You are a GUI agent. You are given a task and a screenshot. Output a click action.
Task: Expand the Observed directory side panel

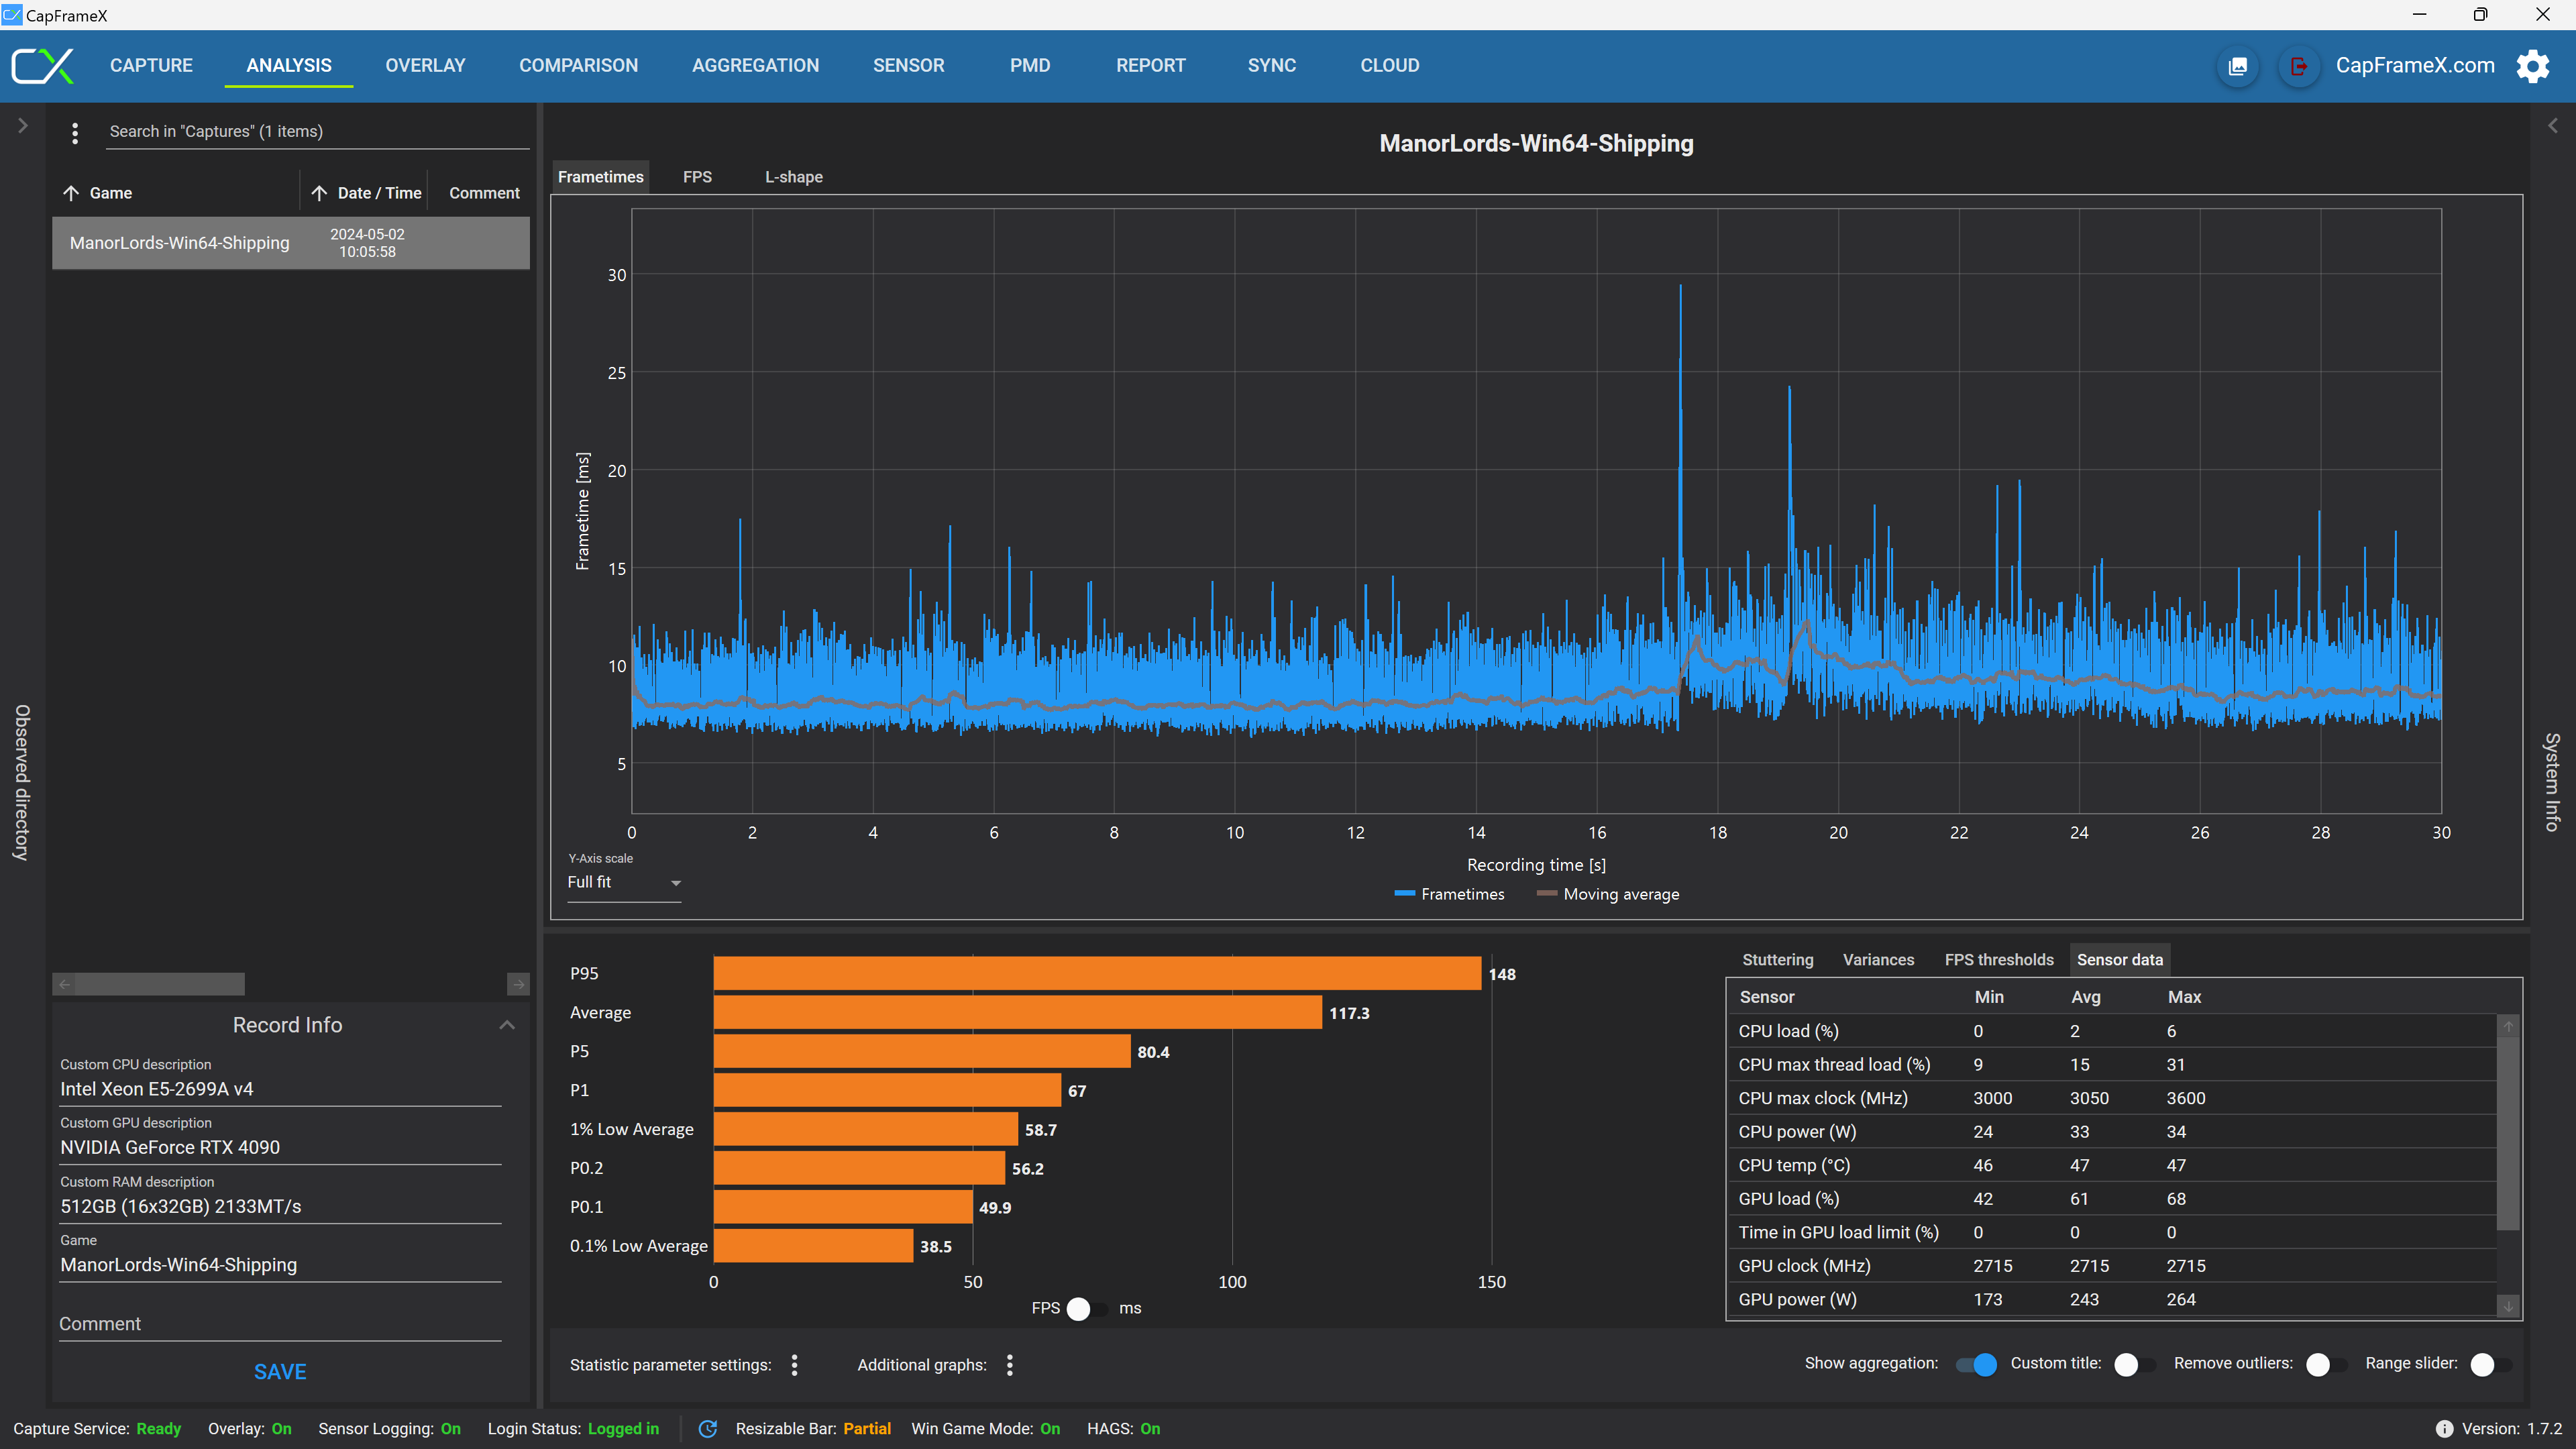pos(22,126)
